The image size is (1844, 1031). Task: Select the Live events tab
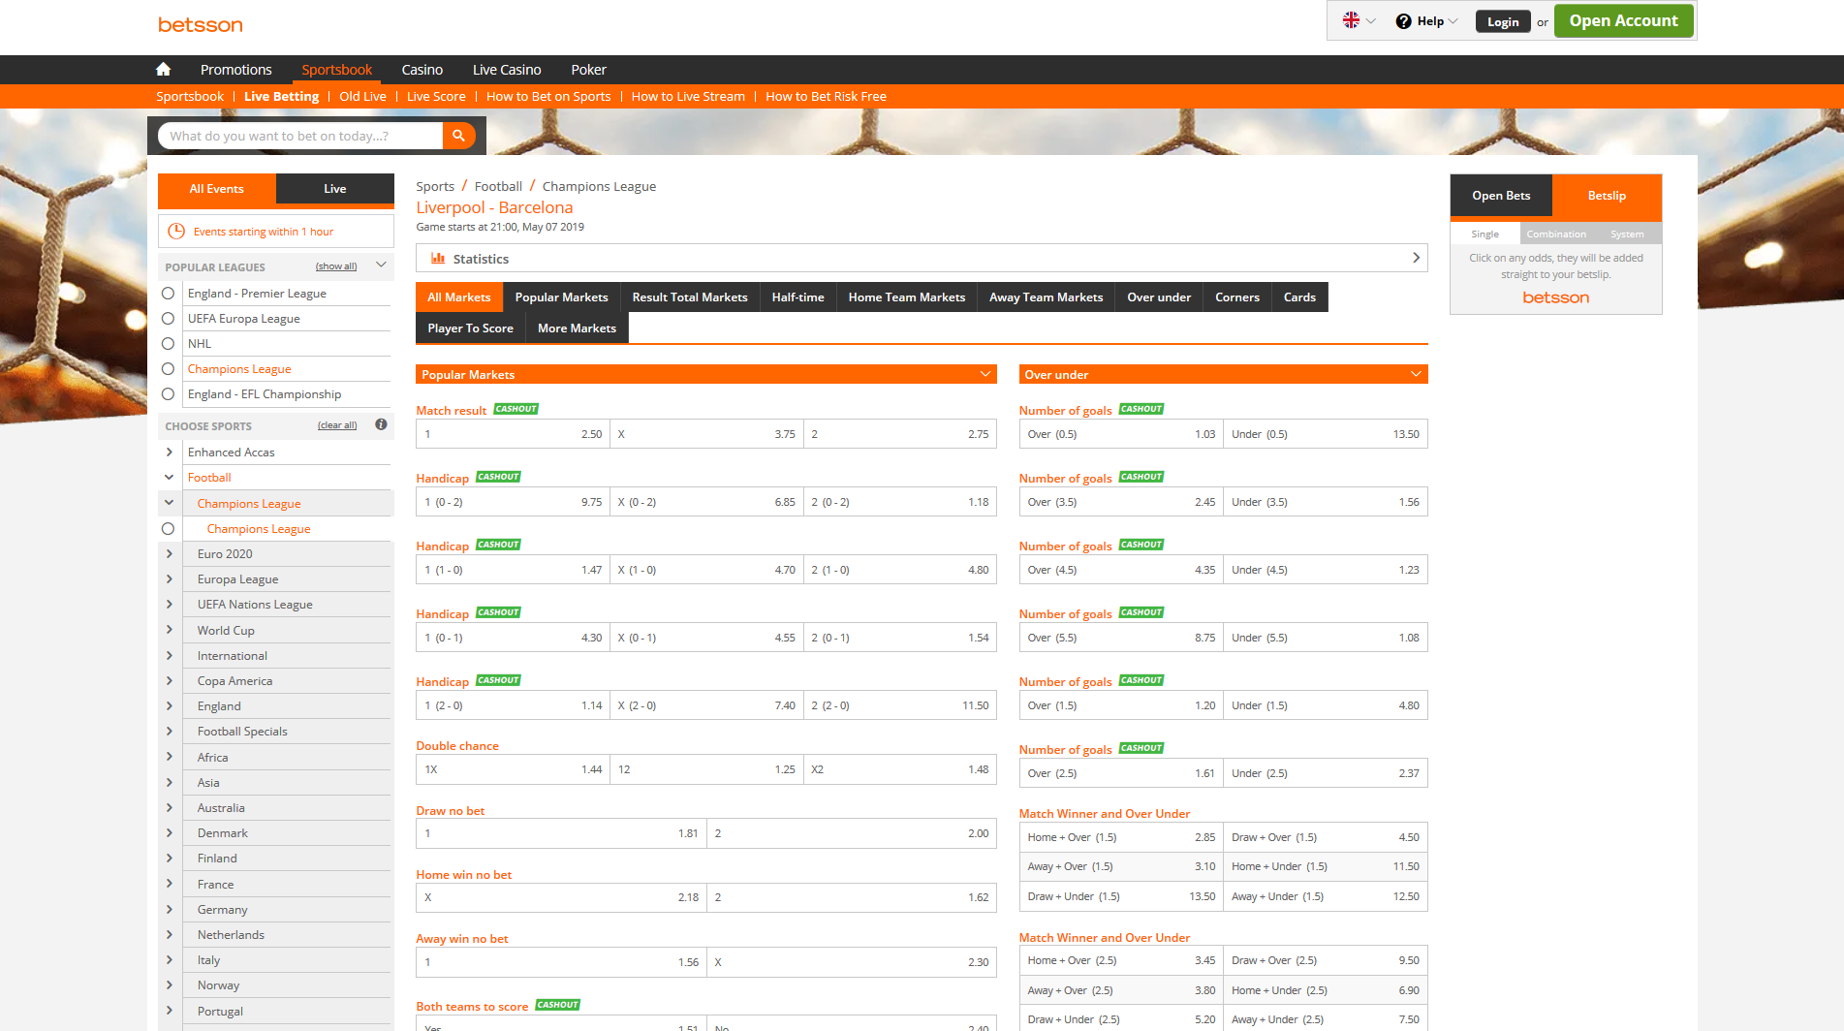coord(335,189)
